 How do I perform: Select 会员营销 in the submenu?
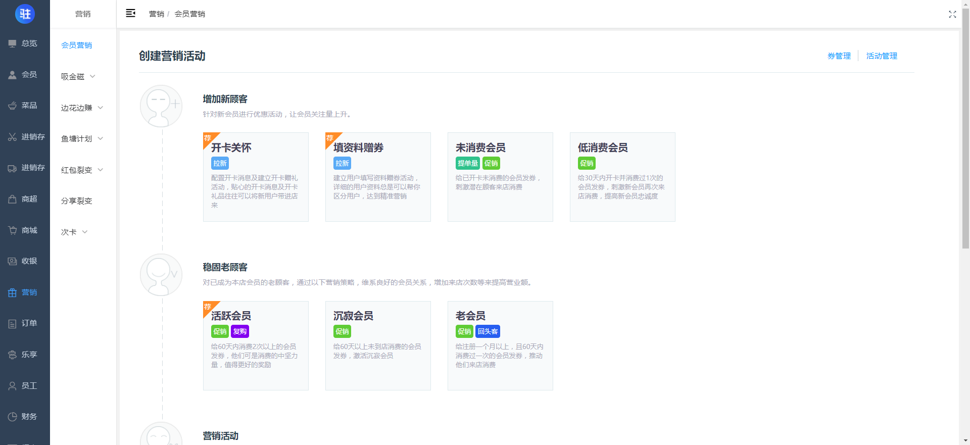76,45
